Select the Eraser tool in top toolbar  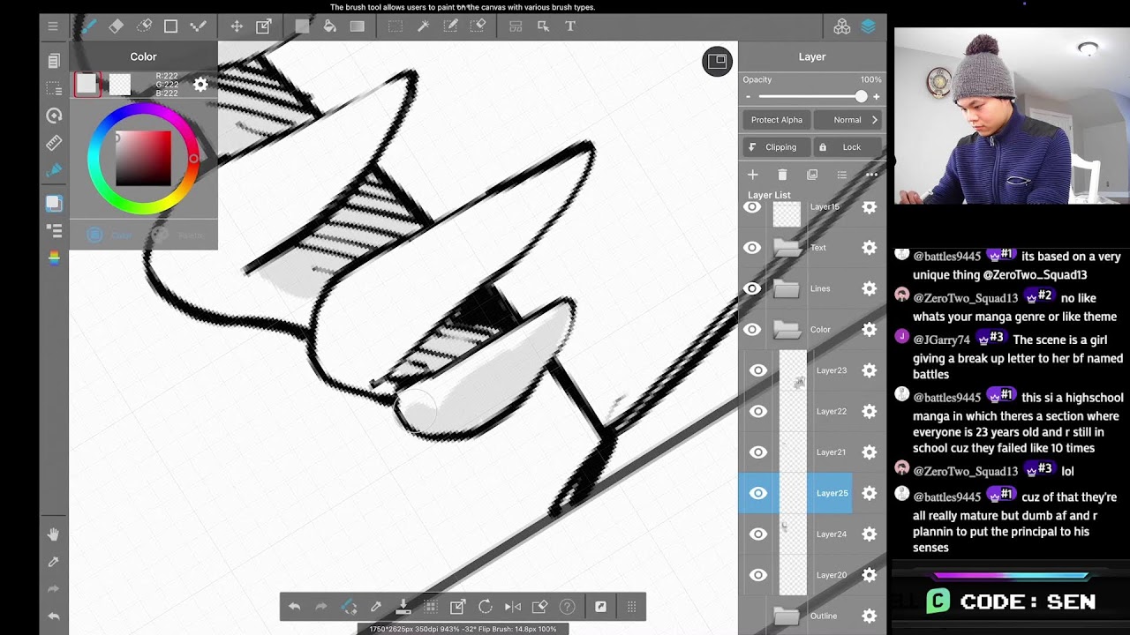pos(116,26)
